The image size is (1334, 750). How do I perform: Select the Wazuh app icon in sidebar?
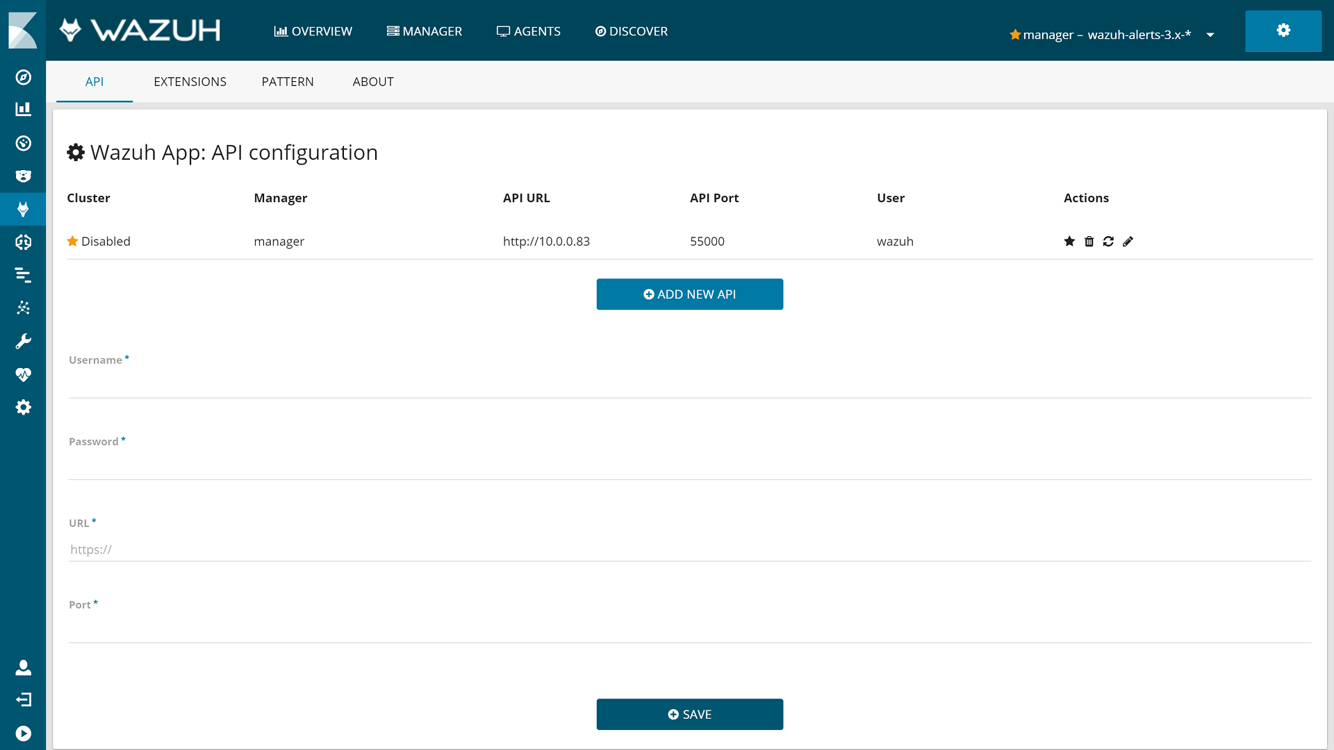[23, 209]
